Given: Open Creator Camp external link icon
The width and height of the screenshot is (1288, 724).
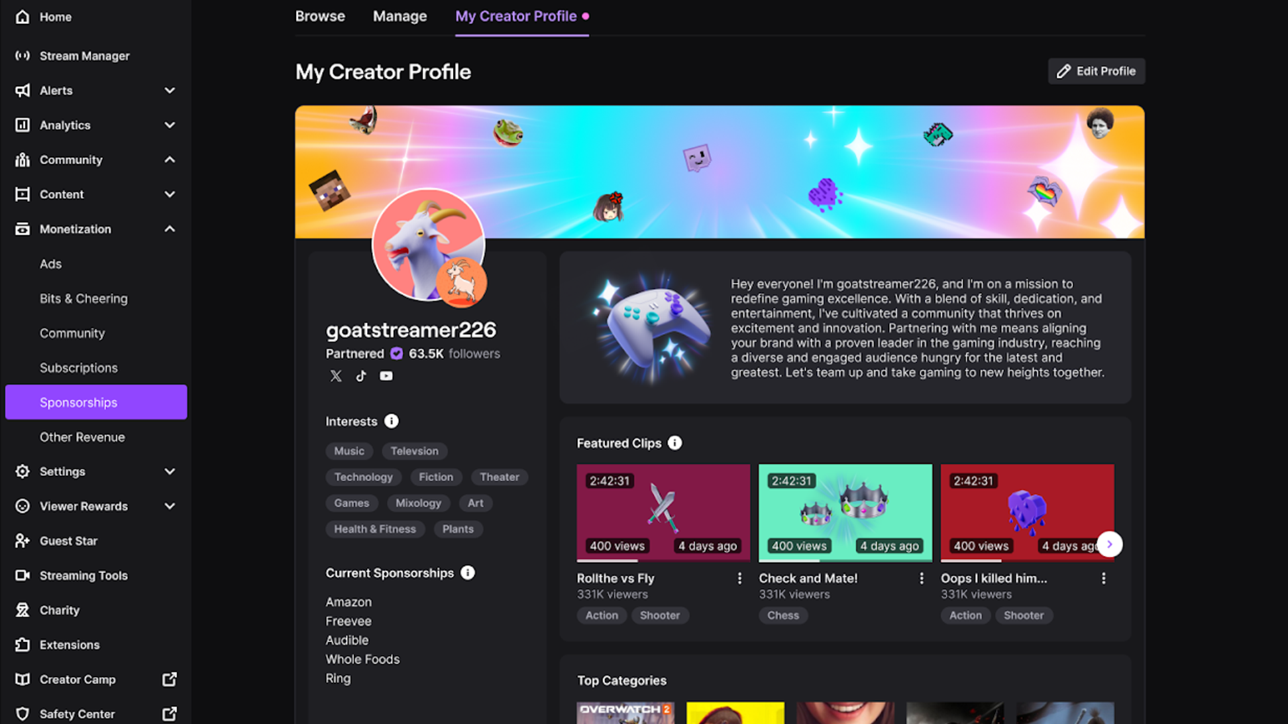Looking at the screenshot, I should click(170, 679).
